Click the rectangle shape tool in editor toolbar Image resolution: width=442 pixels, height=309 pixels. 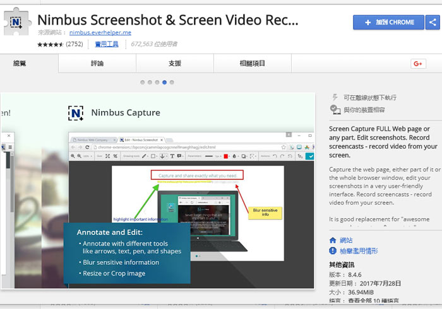pos(153,156)
